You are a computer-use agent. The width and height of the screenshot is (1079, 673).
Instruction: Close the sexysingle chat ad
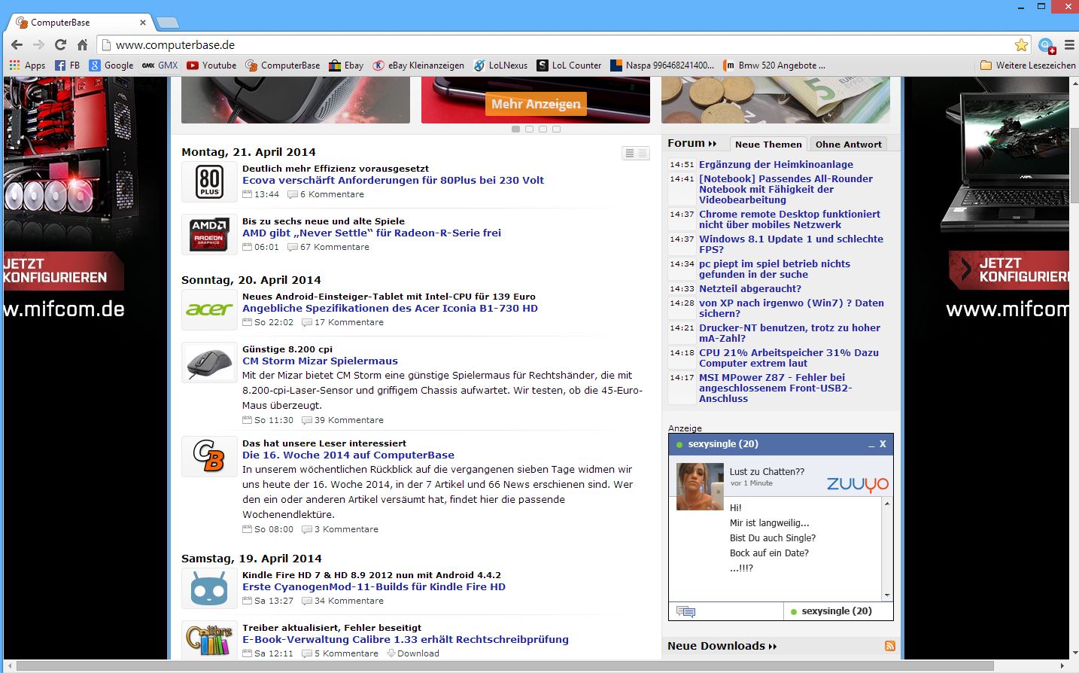coord(883,444)
